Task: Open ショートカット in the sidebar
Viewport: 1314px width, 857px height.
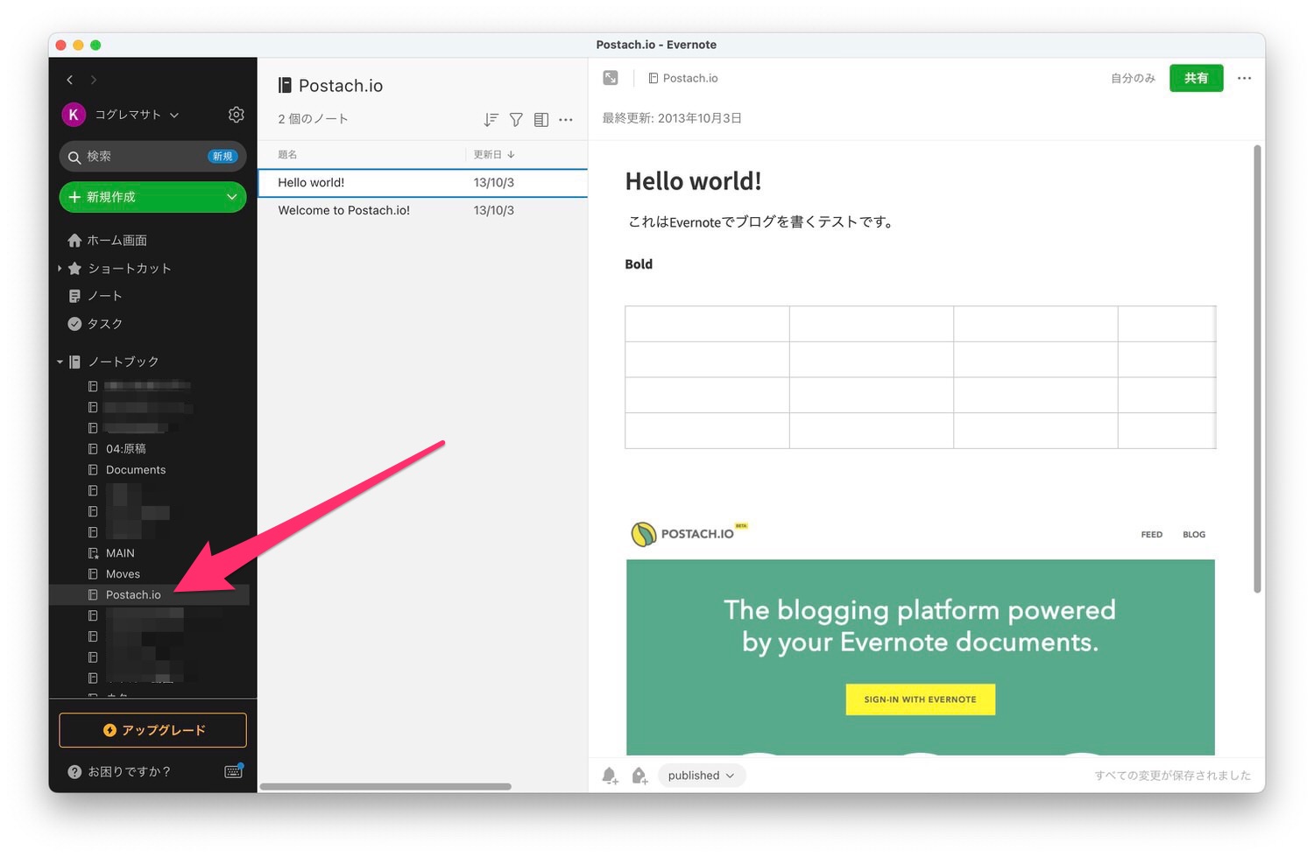Action: click(x=130, y=268)
